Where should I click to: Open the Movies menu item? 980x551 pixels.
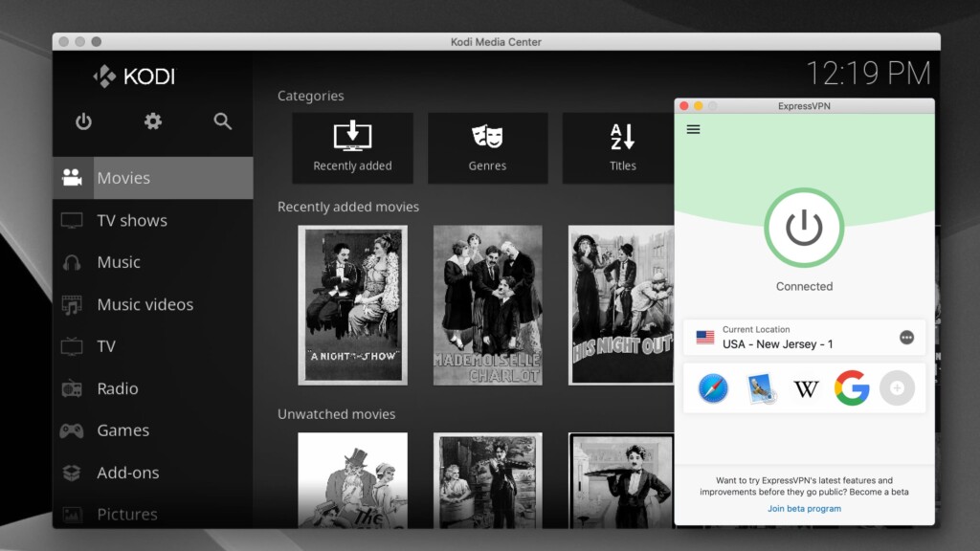pos(153,178)
